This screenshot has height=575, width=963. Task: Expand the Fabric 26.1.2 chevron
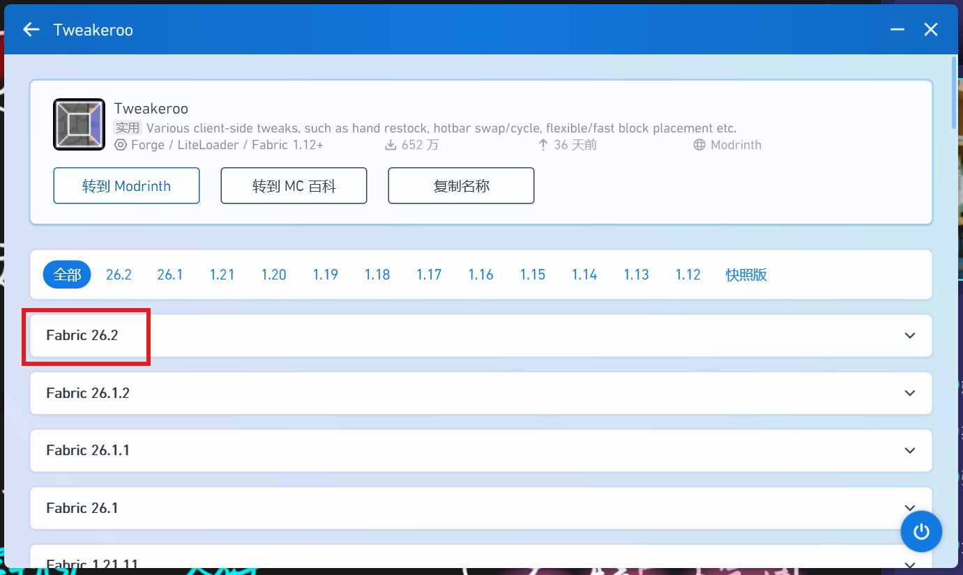tap(909, 393)
